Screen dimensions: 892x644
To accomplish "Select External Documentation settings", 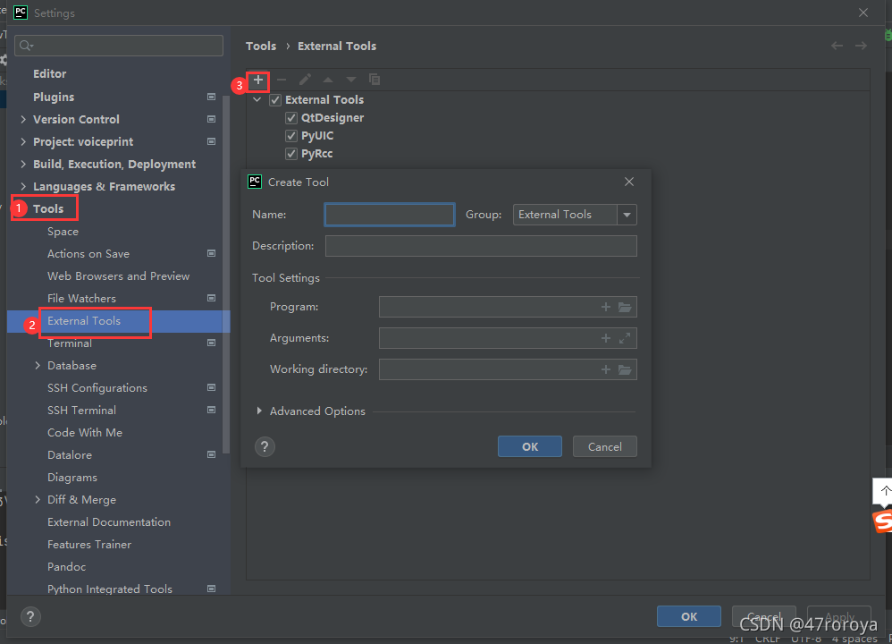I will (109, 521).
